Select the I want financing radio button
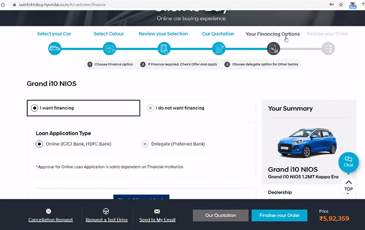This screenshot has width=365, height=230. click(x=34, y=108)
